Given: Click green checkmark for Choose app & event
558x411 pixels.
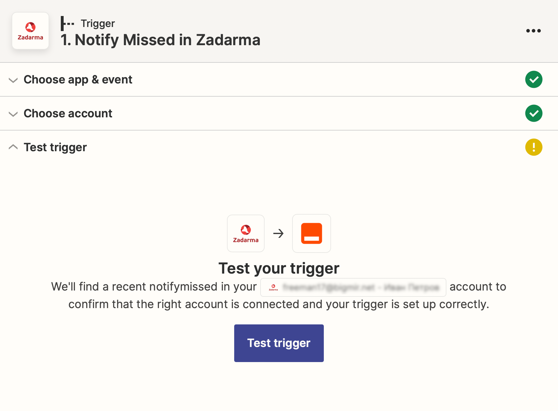Looking at the screenshot, I should 534,79.
